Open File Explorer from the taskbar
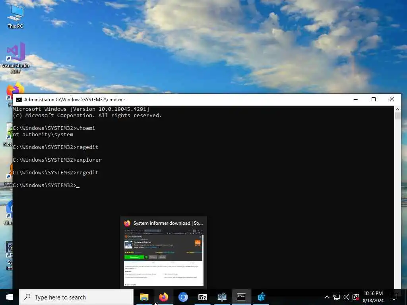The height and width of the screenshot is (305, 407). click(x=144, y=297)
